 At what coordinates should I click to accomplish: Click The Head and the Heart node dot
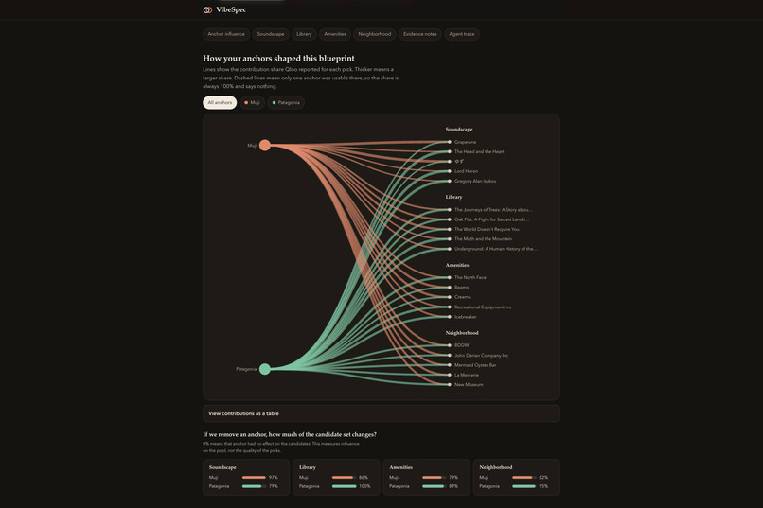(449, 151)
